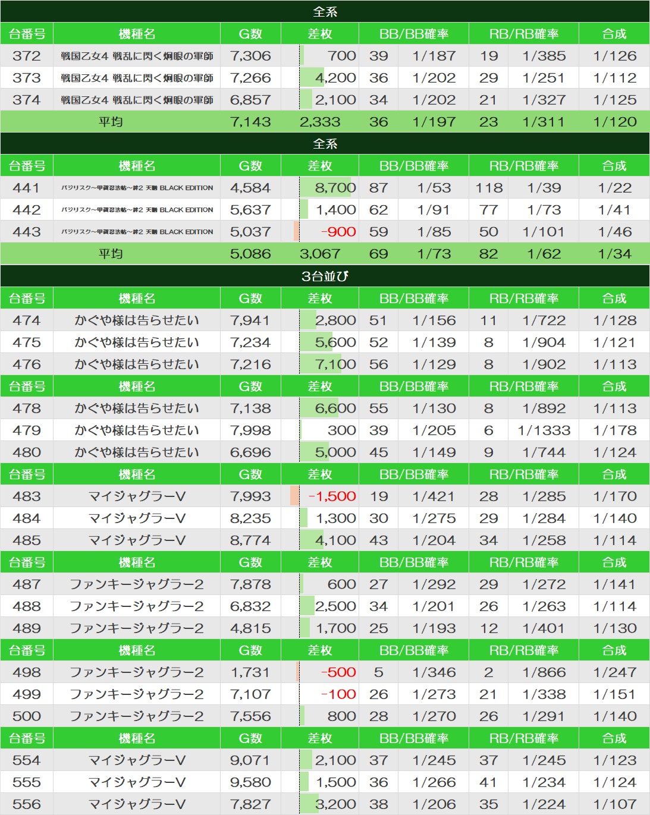Click average combined rate 1/34
650x815 pixels.
click(x=615, y=254)
